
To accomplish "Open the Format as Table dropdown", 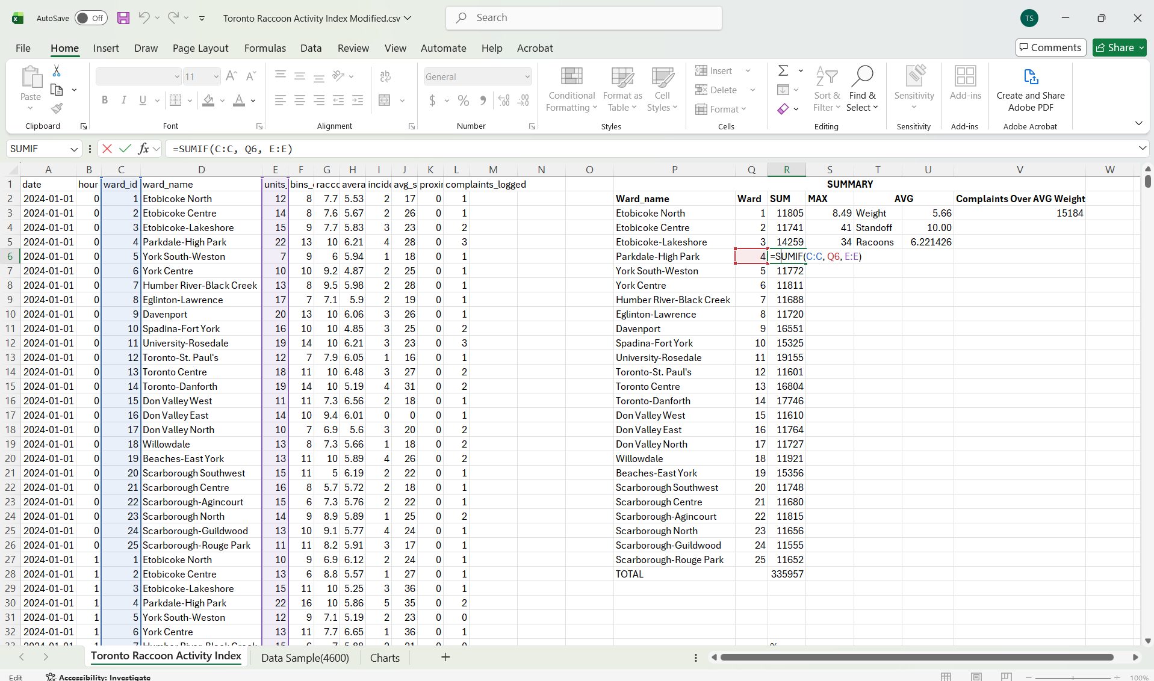I will click(622, 89).
